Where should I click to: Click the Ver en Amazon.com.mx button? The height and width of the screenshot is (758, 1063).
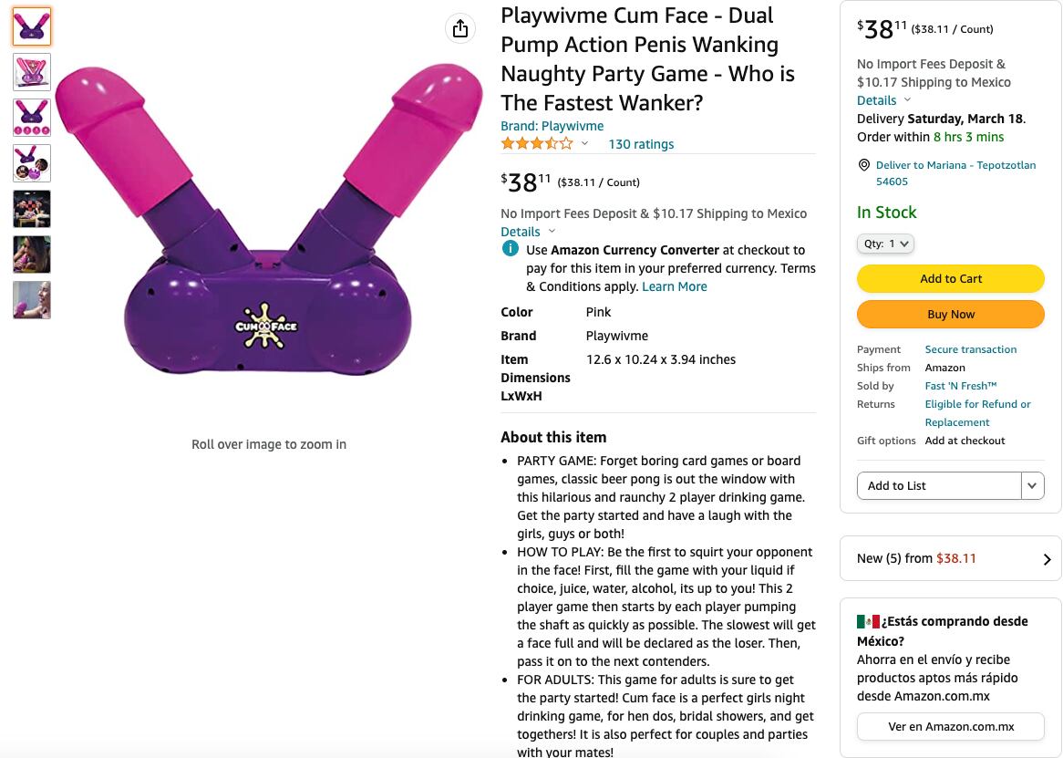(x=950, y=727)
